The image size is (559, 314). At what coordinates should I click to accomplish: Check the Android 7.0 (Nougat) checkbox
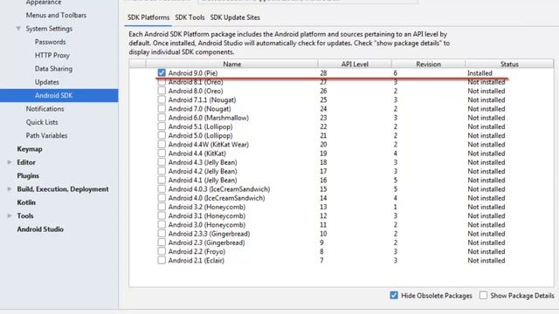tap(162, 108)
